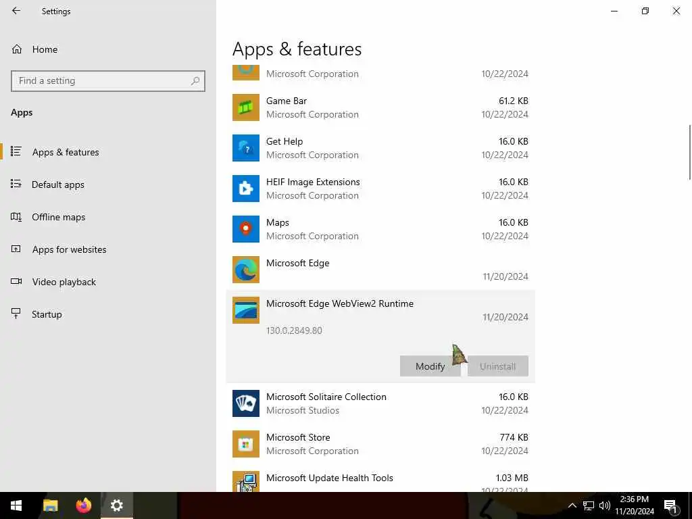Click the Microsoft Edge icon in list
This screenshot has height=519, width=692.
[x=246, y=270]
